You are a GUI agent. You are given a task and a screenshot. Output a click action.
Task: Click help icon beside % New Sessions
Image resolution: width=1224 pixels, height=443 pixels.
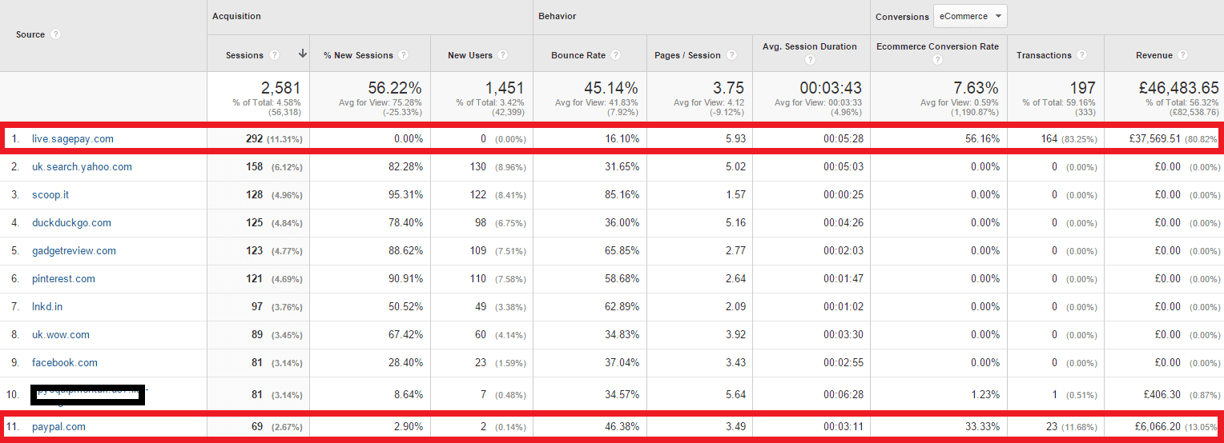point(404,55)
